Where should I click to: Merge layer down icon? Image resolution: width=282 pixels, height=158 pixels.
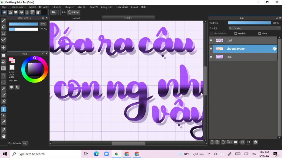point(248,142)
